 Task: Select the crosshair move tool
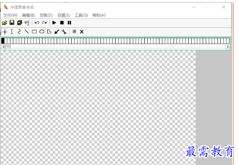tap(5, 32)
